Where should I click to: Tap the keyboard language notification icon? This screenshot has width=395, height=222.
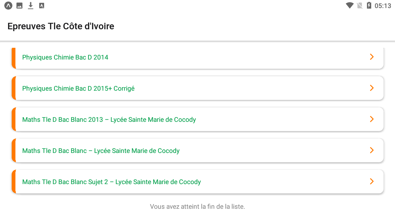42,6
